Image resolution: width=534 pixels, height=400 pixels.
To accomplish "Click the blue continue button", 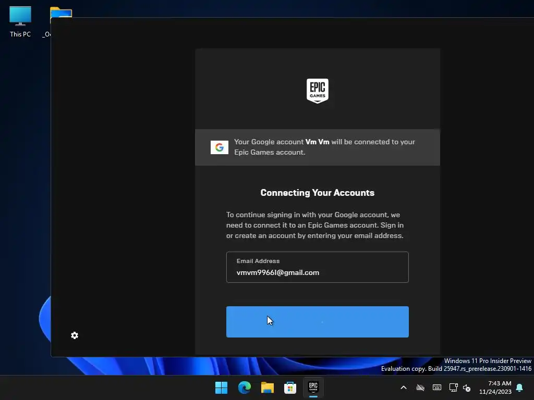I will [x=318, y=322].
